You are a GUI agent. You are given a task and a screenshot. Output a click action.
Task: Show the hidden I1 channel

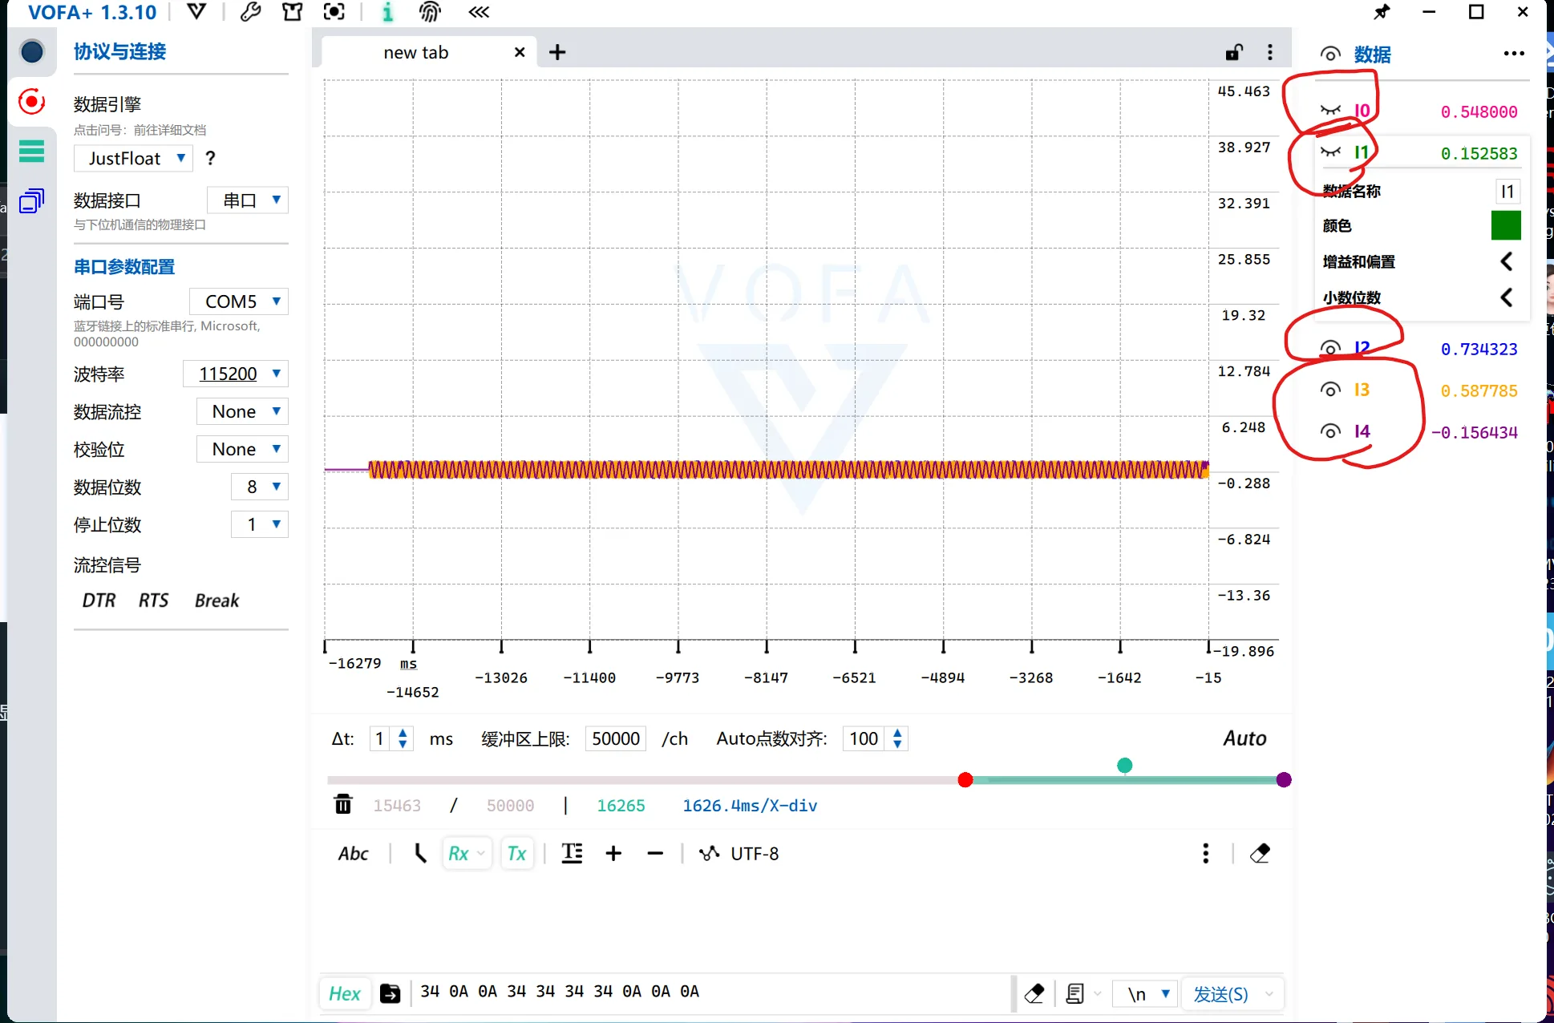tap(1331, 152)
